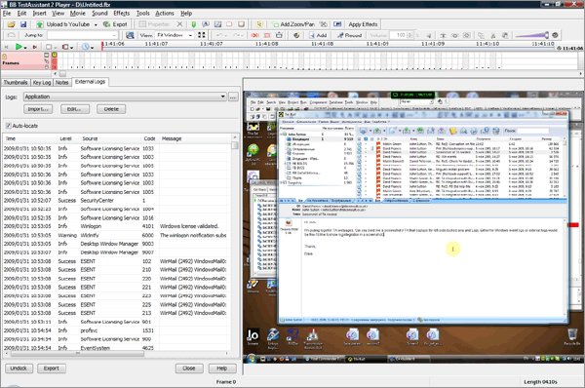Switch to the Key Log tab
Viewport: 585px width, 388px height.
click(x=42, y=83)
